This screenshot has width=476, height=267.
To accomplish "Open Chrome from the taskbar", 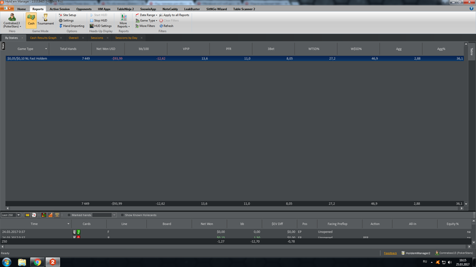I will (x=37, y=262).
